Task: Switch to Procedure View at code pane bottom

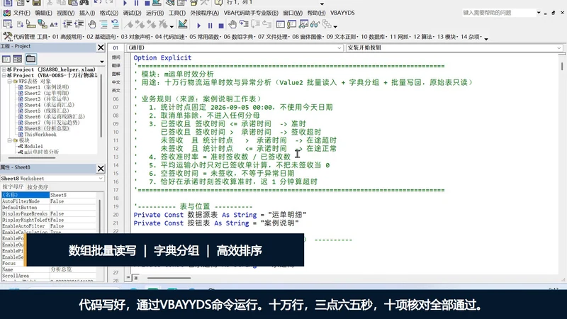Action: (x=128, y=278)
